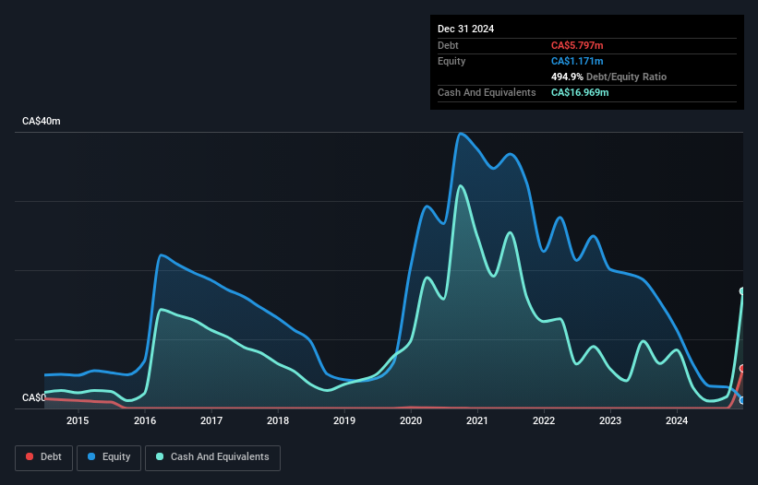
Task: Click the 2020 x-axis label
Action: coord(411,420)
